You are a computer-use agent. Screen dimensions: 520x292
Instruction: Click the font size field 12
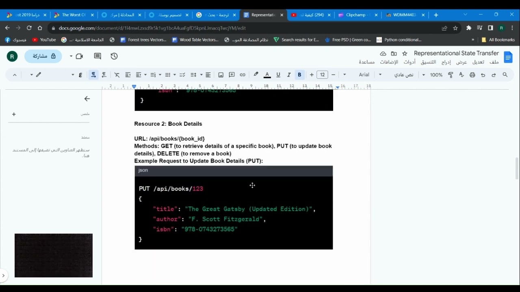point(323,75)
